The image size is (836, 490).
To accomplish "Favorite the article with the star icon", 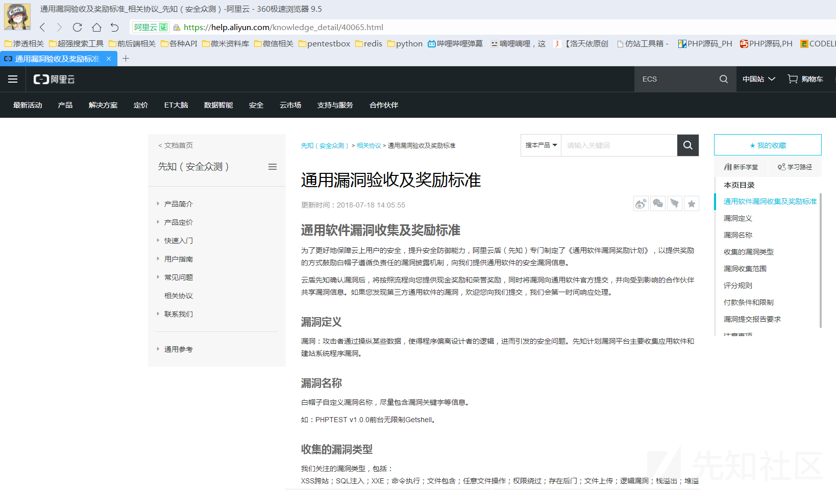I will [692, 204].
